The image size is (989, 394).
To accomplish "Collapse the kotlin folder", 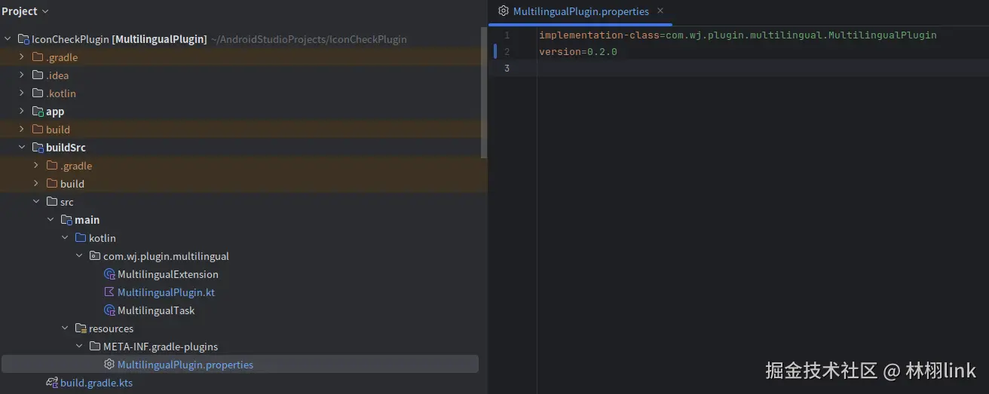I will [65, 238].
